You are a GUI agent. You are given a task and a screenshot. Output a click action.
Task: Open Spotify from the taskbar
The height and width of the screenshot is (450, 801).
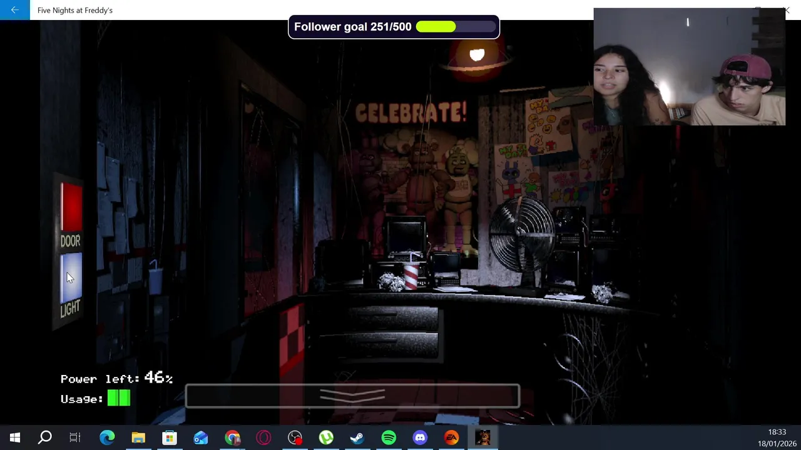[389, 437]
